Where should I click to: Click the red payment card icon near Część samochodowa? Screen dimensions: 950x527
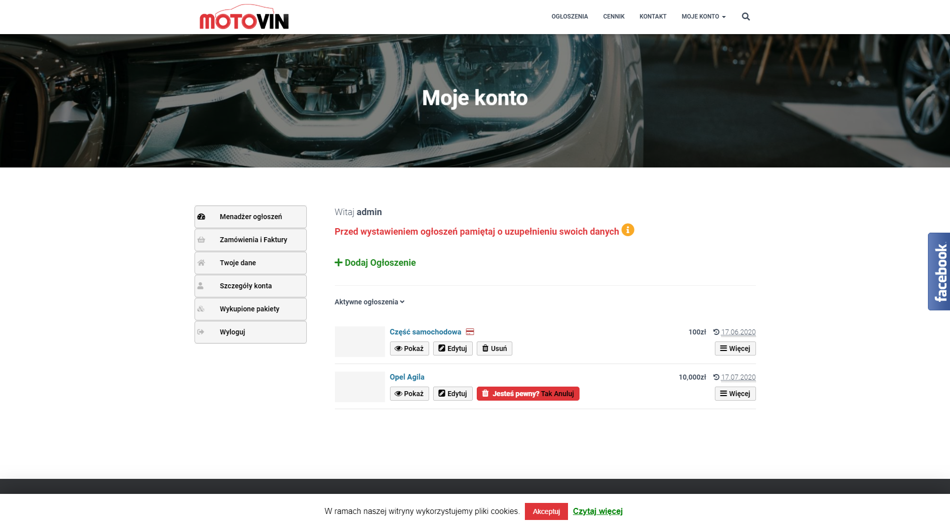[x=470, y=331]
